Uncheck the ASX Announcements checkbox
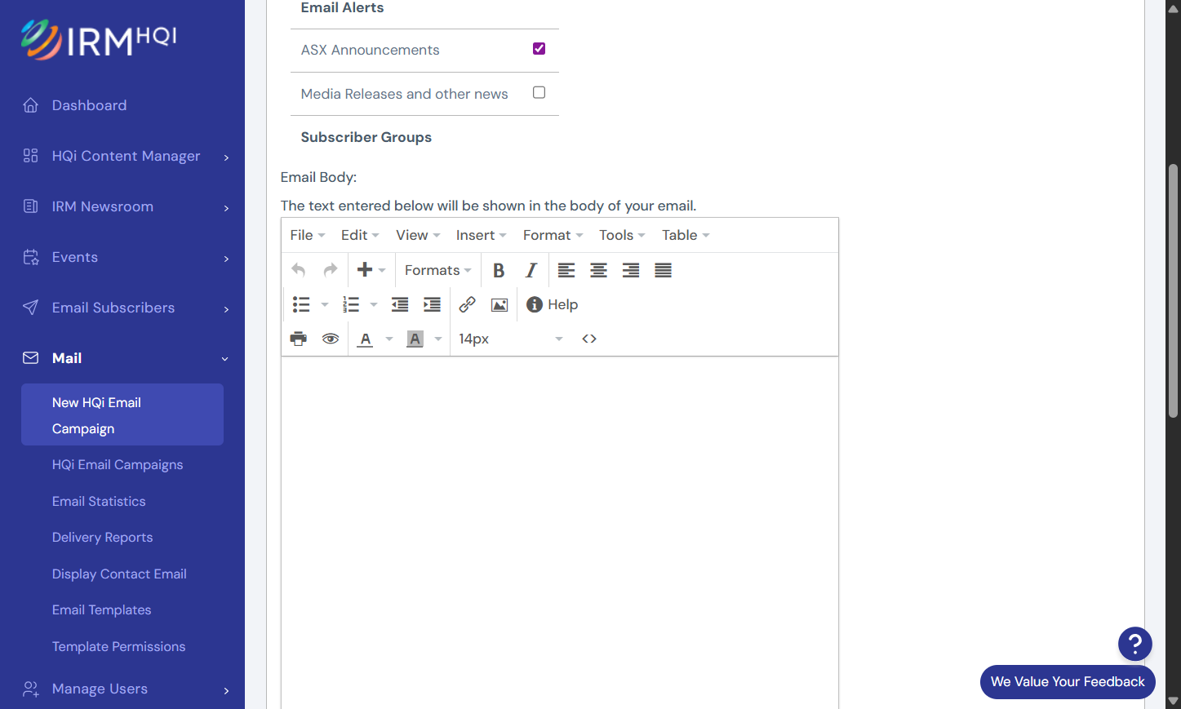This screenshot has width=1181, height=709. 539,49
